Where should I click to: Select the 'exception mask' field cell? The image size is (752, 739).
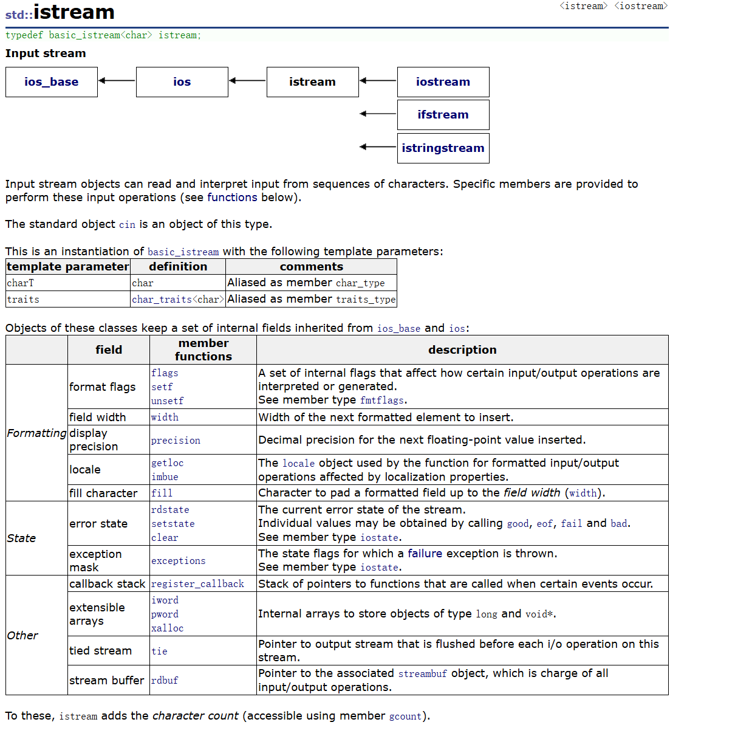coord(109,561)
